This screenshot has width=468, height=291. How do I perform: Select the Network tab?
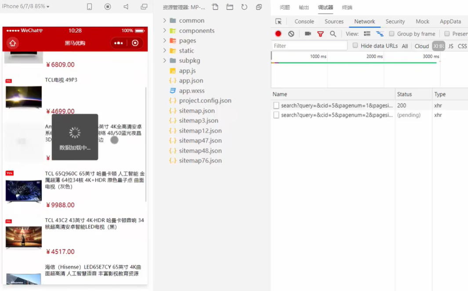(364, 22)
